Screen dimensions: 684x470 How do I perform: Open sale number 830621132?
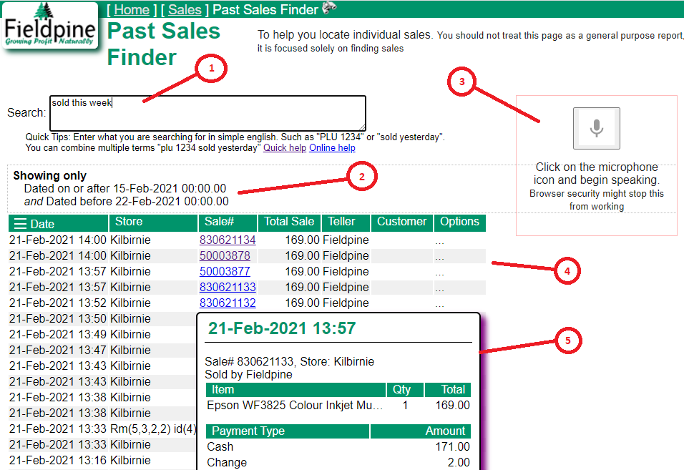click(228, 303)
